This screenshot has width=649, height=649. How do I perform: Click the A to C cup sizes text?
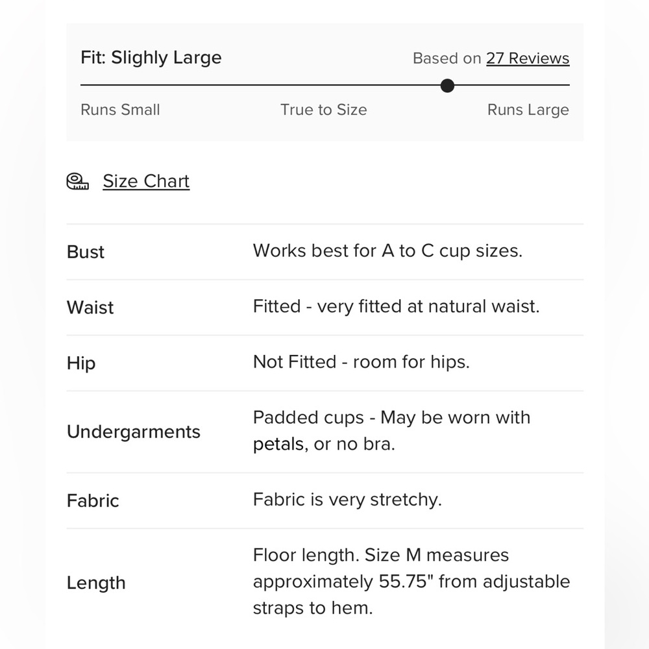(x=388, y=251)
